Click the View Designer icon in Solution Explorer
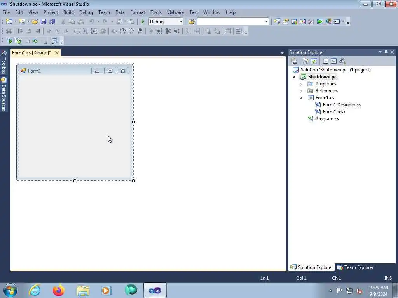The width and height of the screenshot is (398, 298). click(333, 61)
